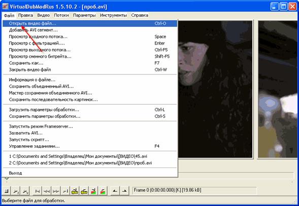
Task: Open recent file проб.avi
Action: coord(90,163)
